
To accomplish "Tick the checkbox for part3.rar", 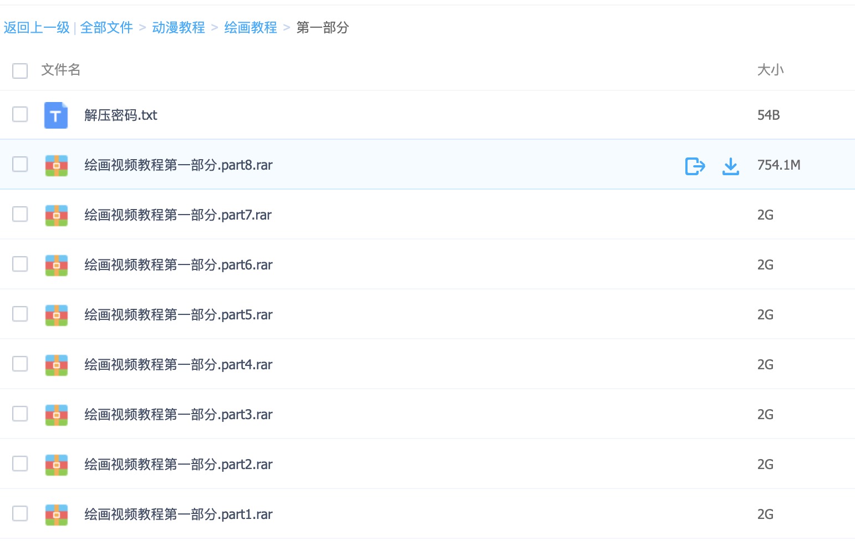I will pos(20,414).
